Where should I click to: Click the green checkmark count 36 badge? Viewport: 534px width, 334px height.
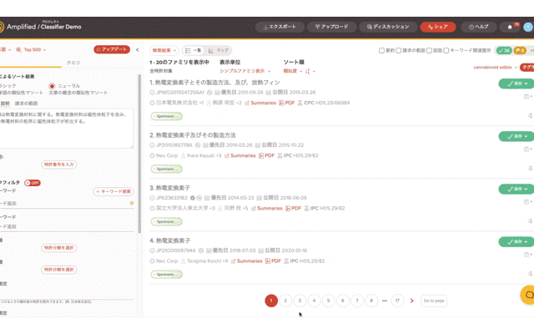coord(503,50)
